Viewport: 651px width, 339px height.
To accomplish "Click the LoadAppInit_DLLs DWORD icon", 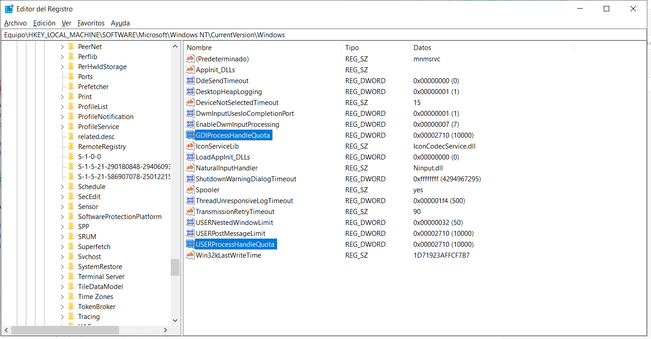I will [190, 157].
